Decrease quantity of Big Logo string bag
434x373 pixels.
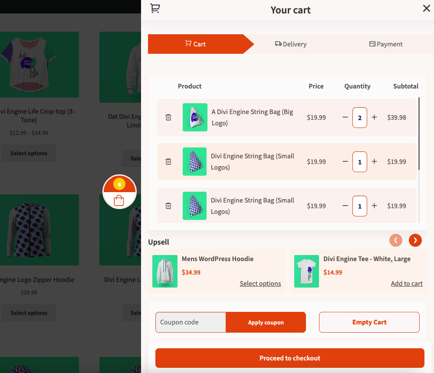click(x=345, y=118)
